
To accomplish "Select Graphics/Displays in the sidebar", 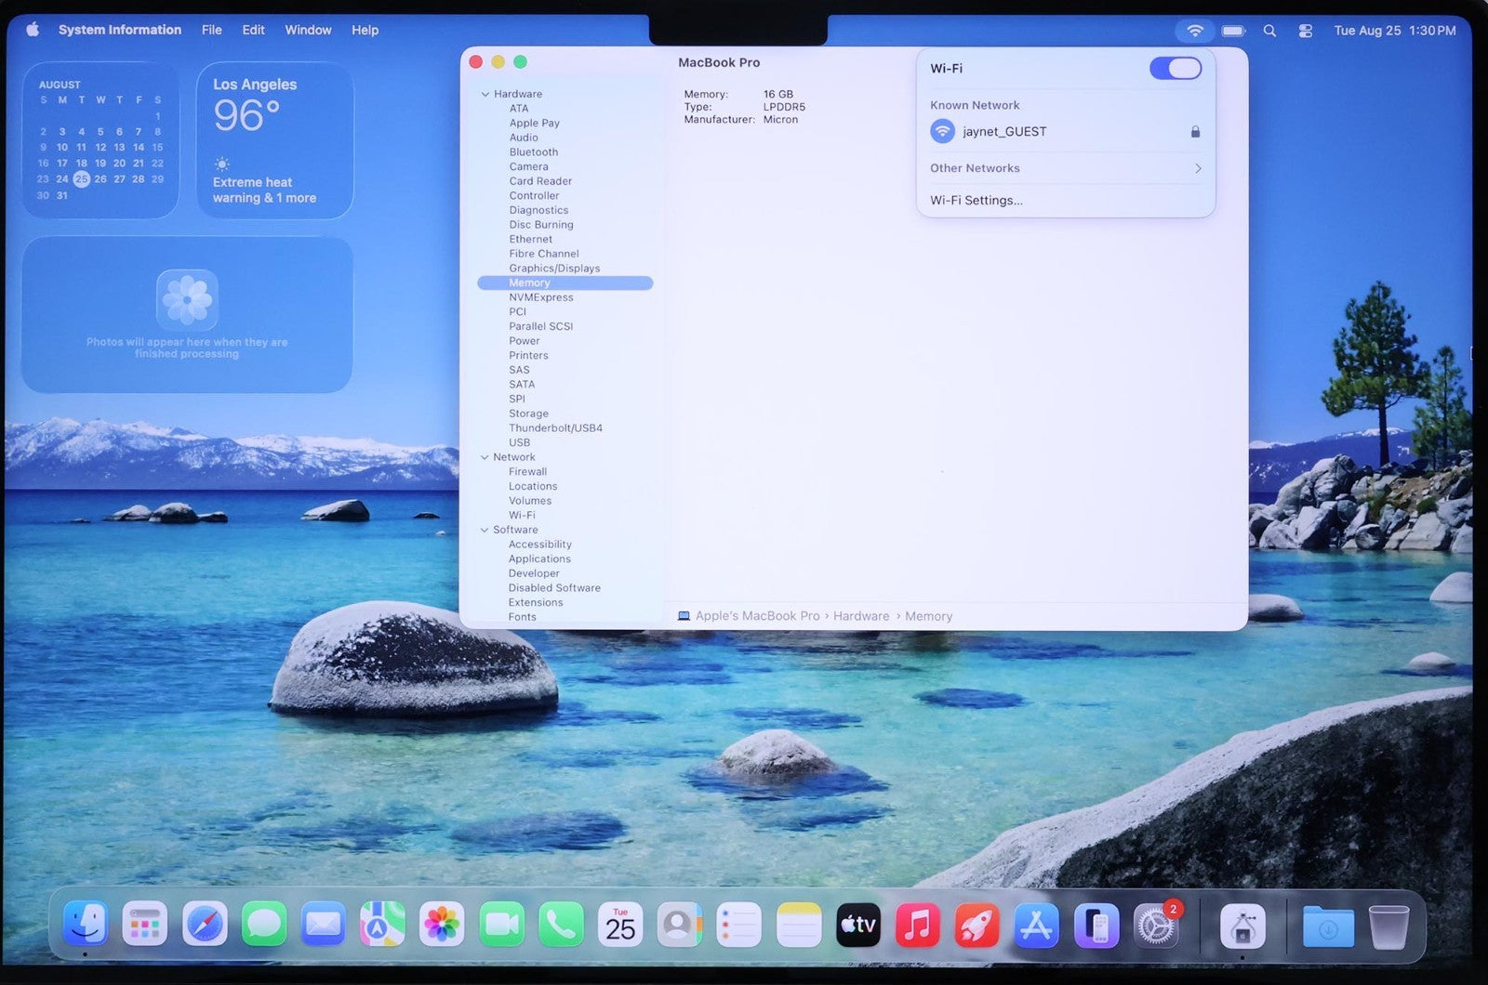I will [x=554, y=269].
